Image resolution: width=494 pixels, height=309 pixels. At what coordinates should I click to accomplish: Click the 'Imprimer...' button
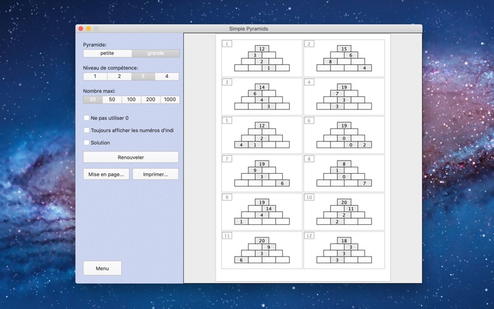pyautogui.click(x=156, y=174)
